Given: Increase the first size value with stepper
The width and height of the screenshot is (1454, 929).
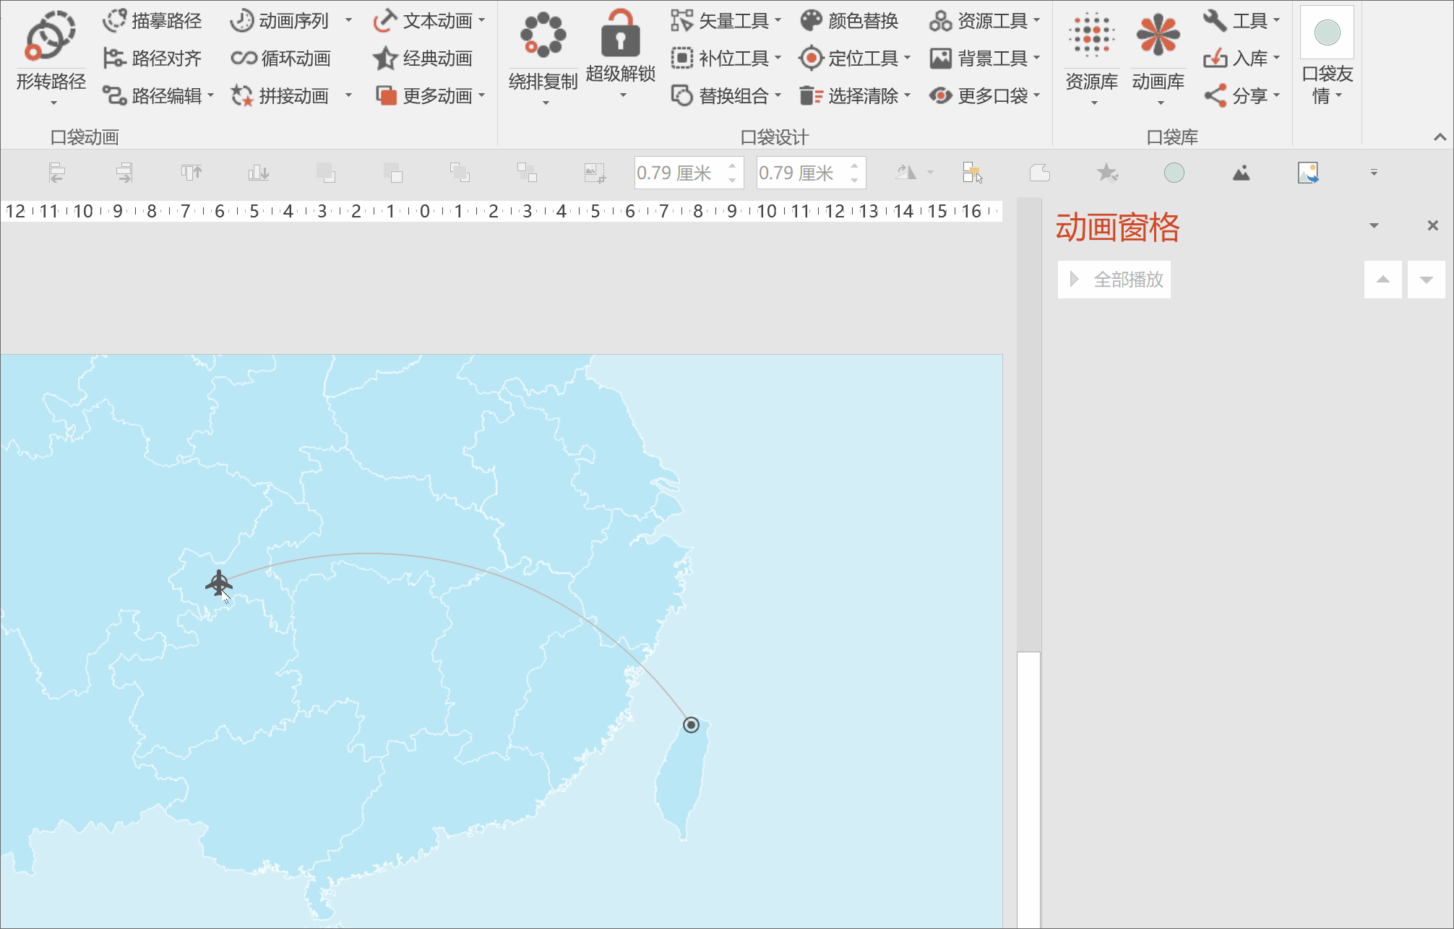Looking at the screenshot, I should tap(732, 166).
